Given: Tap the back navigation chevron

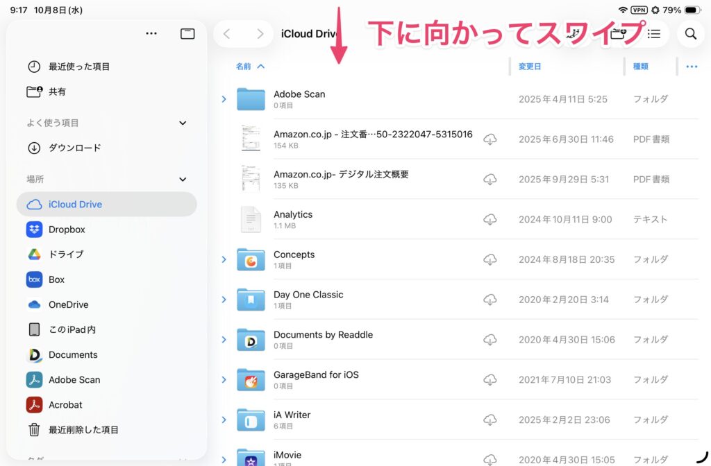Looking at the screenshot, I should pyautogui.click(x=227, y=33).
